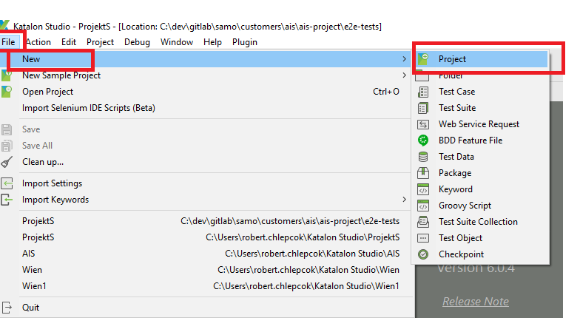The width and height of the screenshot is (580, 332).
Task: Open the File menu
Action: (x=8, y=42)
